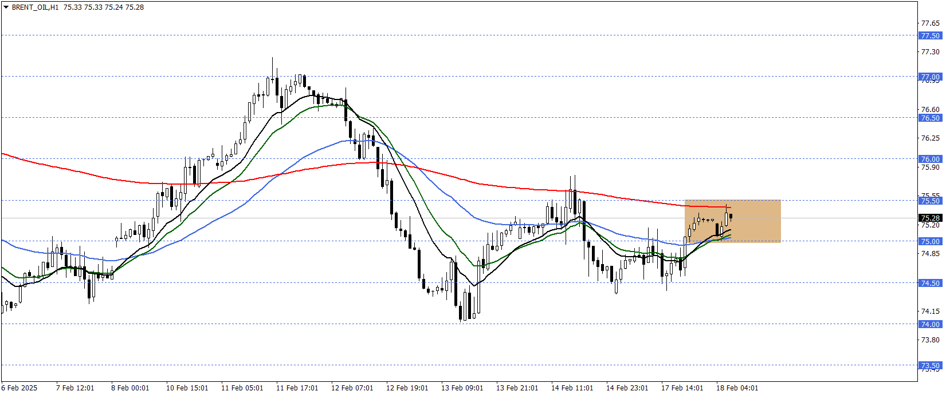Click the 76.50 horizontal level price label
The height and width of the screenshot is (395, 946).
[930, 118]
